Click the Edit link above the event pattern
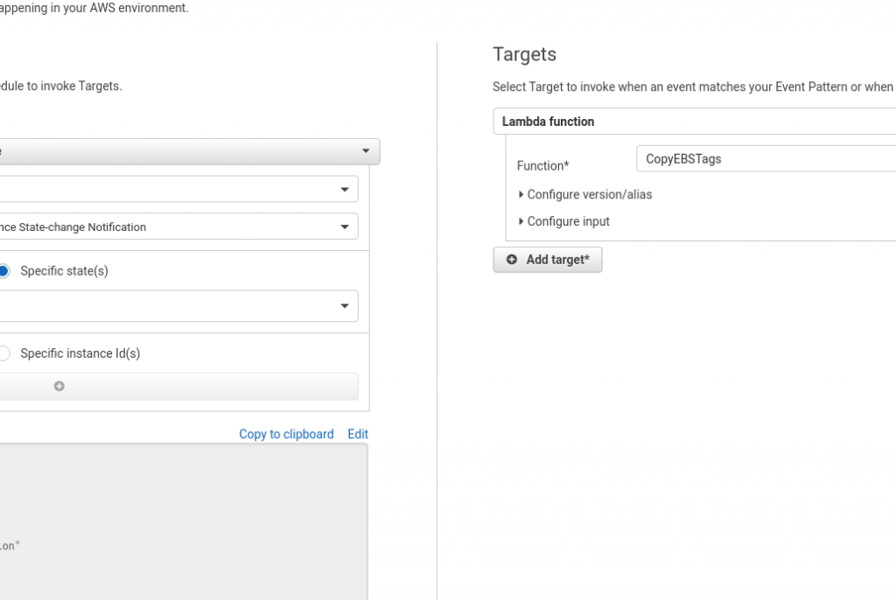The width and height of the screenshot is (896, 600). click(x=357, y=434)
